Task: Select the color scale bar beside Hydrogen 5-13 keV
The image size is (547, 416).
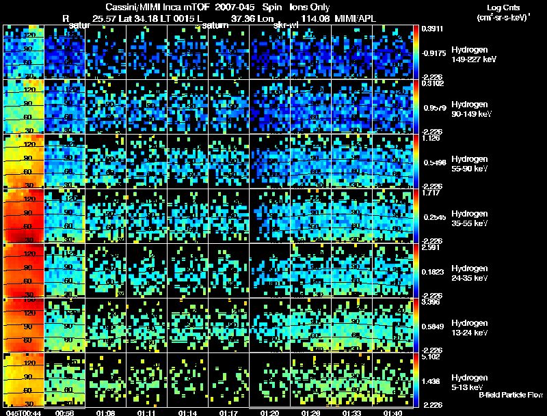Action: point(416,380)
